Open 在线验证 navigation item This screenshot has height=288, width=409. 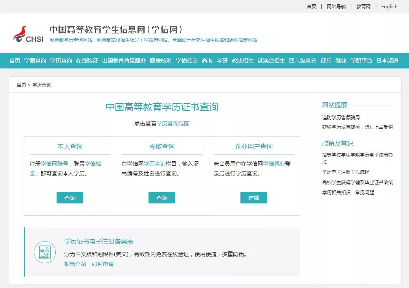click(87, 61)
